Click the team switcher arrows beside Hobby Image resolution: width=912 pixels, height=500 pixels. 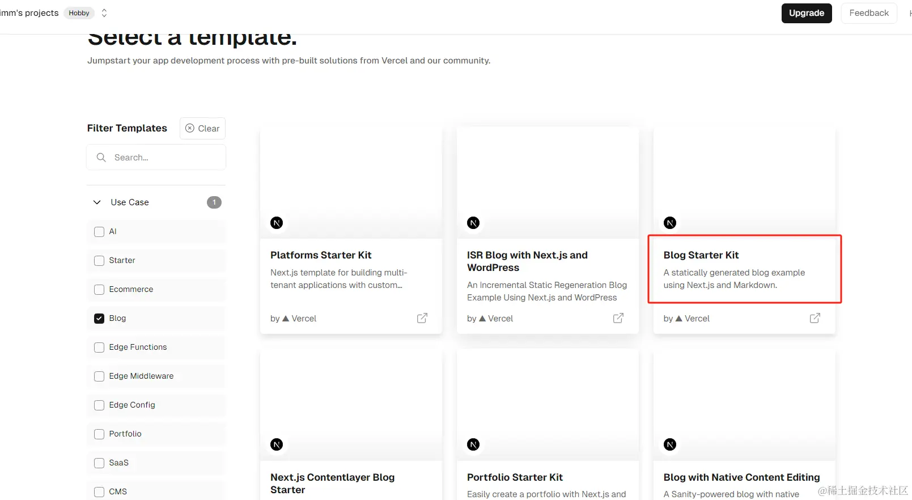[104, 13]
